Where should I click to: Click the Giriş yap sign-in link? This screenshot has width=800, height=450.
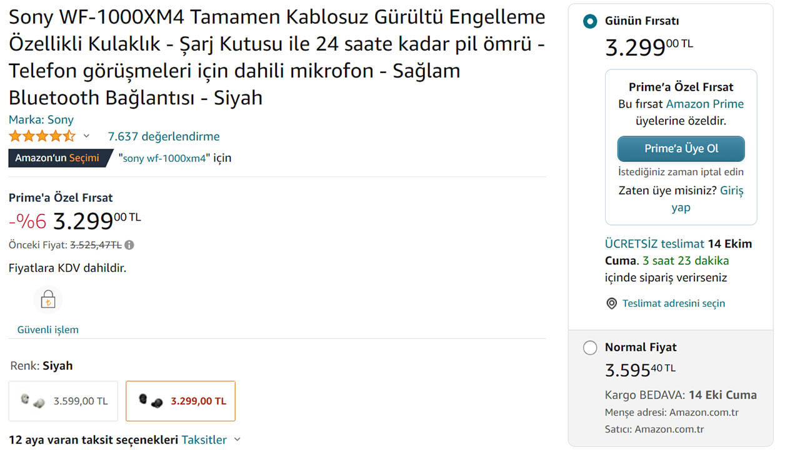coord(731,191)
